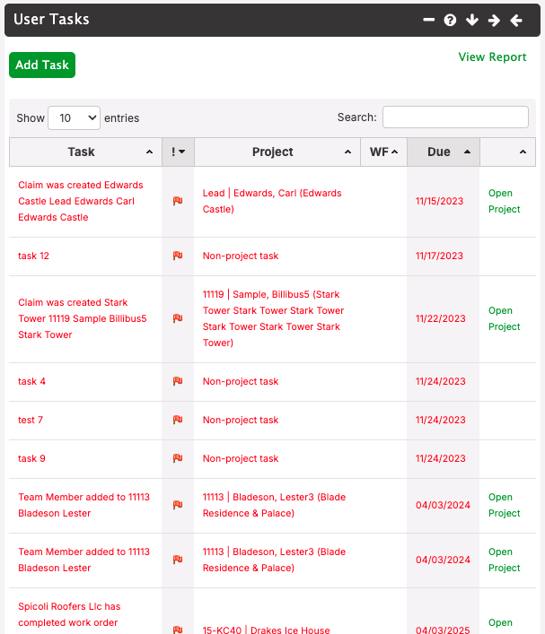
Task: Move panel right with right arrow icon
Action: tap(494, 20)
